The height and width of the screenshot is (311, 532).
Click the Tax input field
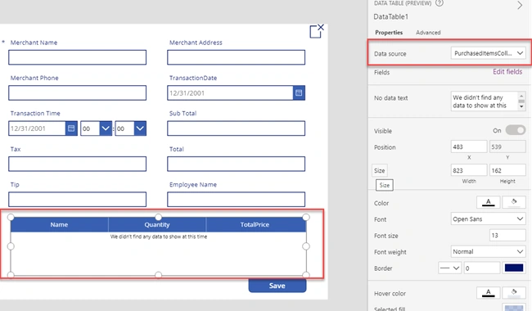(78, 164)
